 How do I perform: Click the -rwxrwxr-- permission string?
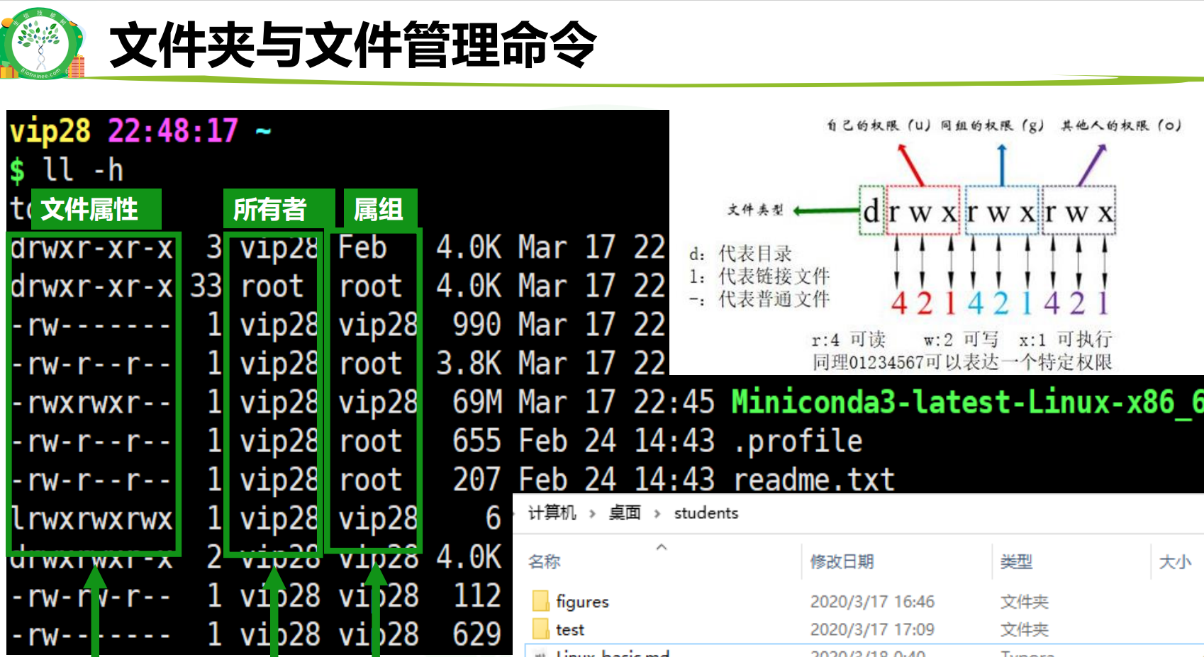point(91,403)
